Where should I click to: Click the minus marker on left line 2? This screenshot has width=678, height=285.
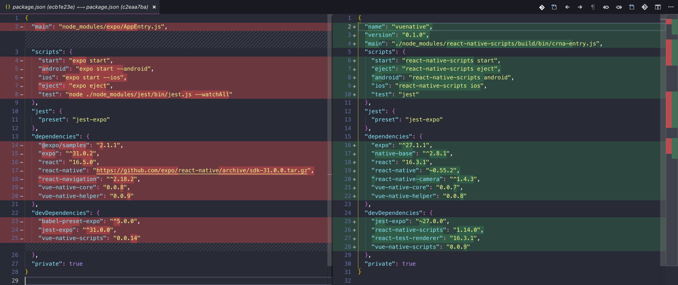[x=22, y=27]
